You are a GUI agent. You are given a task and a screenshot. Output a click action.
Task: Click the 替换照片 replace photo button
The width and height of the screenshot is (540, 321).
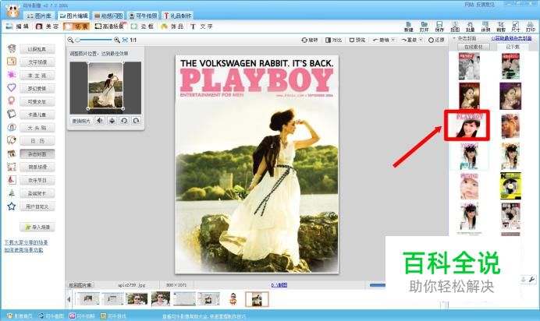(81, 121)
